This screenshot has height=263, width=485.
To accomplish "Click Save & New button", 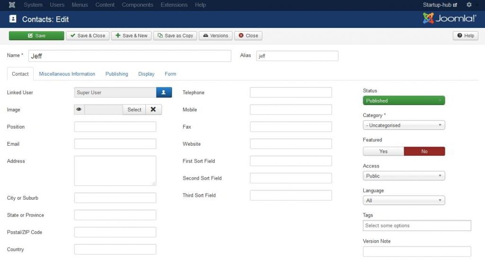I will tap(131, 36).
